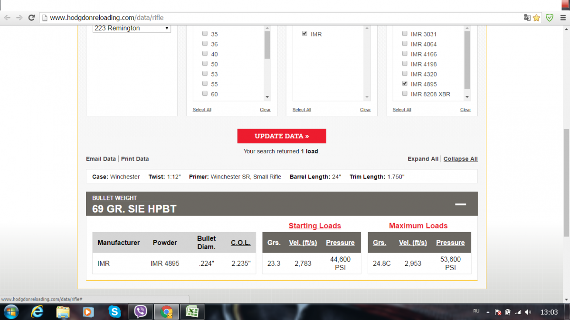570x320 pixels.
Task: Open the volume speaker tray icon
Action: [528, 312]
